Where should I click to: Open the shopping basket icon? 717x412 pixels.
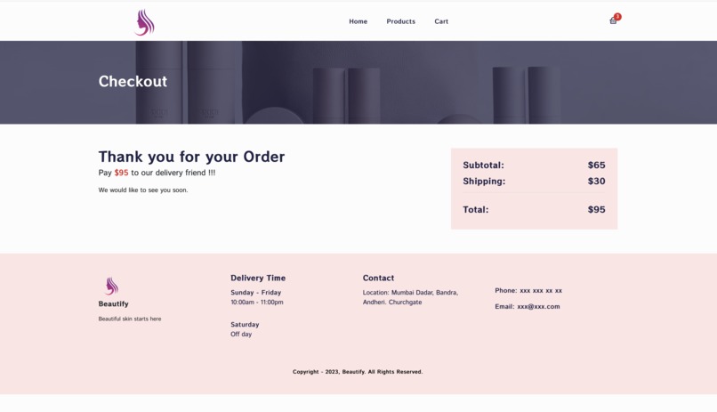[613, 21]
